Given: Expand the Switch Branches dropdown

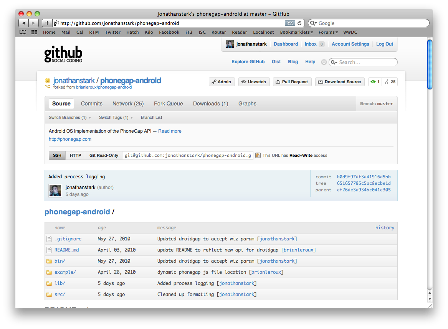Looking at the screenshot, I should 70,117.
